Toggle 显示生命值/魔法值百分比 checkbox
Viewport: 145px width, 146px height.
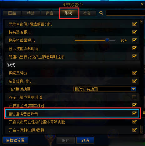tap(134, 24)
